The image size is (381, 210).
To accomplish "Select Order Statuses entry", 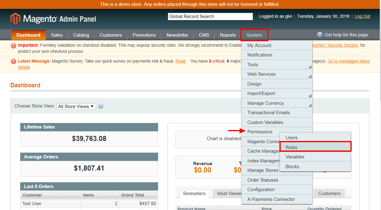I will click(x=277, y=180).
